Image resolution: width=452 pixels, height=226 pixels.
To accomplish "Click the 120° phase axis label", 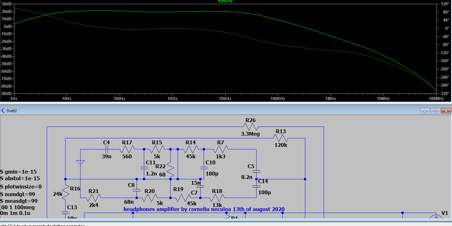I will (x=445, y=4).
